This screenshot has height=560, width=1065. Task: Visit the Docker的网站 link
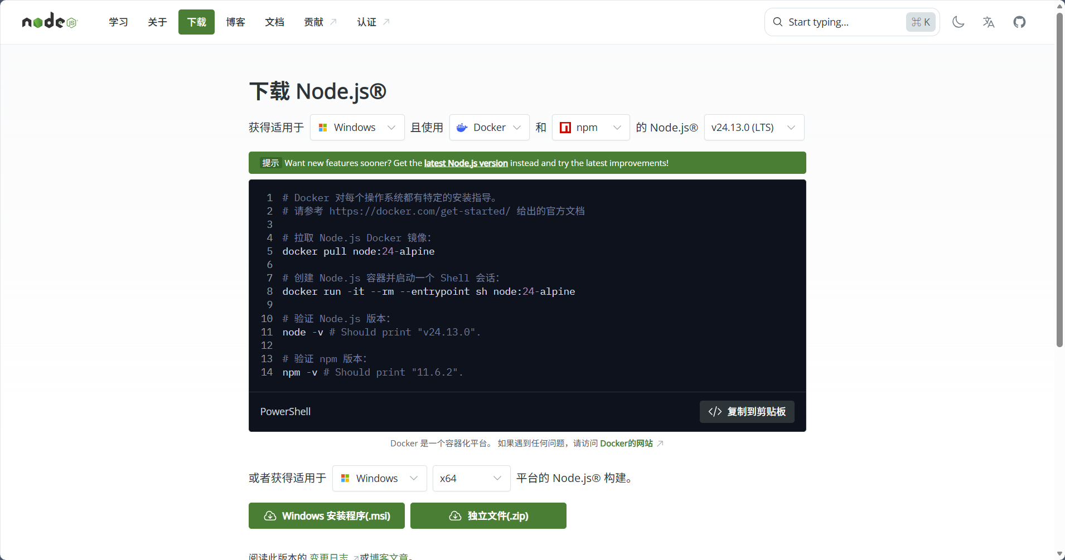(x=626, y=444)
